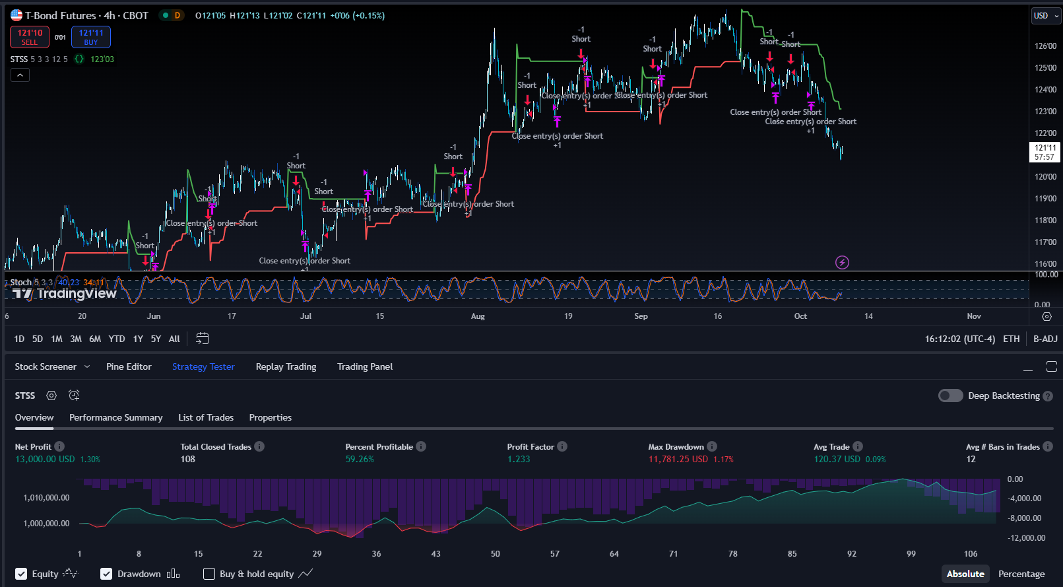
Task: Open STSS strategy settings gear icon
Action: click(x=51, y=396)
